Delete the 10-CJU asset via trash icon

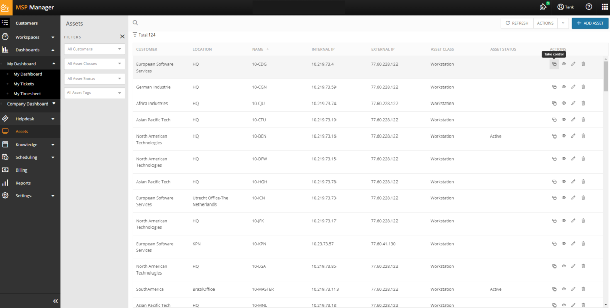pyautogui.click(x=583, y=103)
